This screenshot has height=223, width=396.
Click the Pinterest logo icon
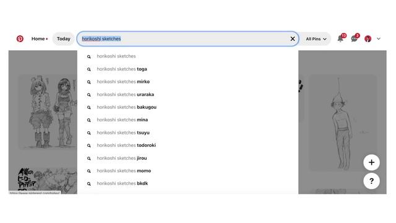coord(20,38)
